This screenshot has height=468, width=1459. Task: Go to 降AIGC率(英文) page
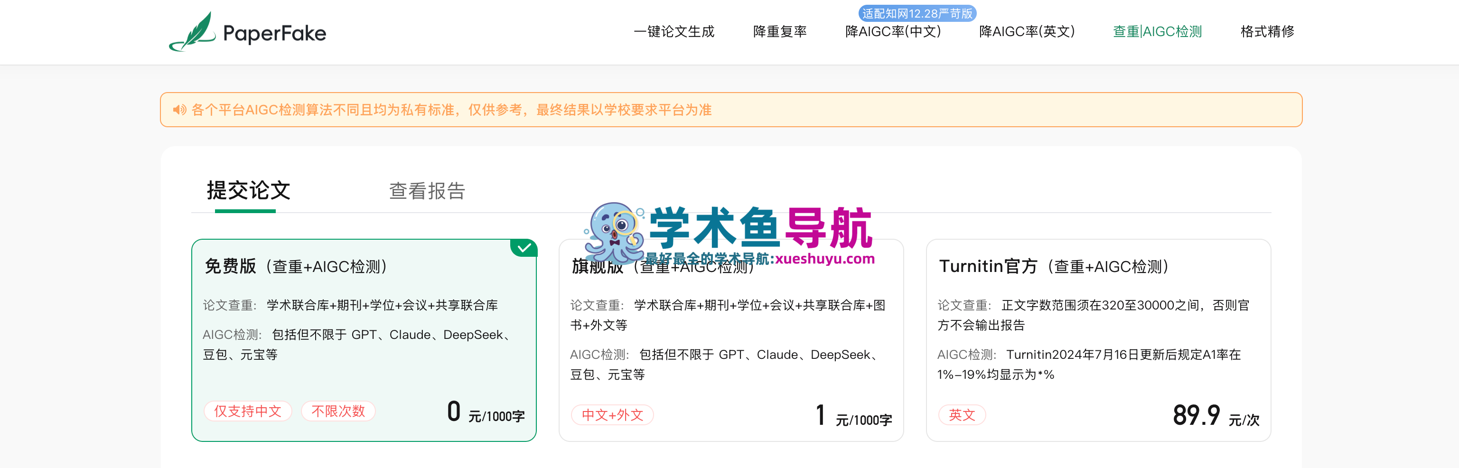point(1026,32)
